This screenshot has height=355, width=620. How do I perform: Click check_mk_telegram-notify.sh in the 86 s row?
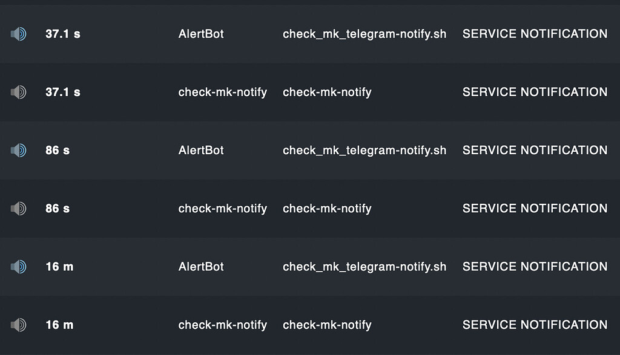(x=364, y=151)
